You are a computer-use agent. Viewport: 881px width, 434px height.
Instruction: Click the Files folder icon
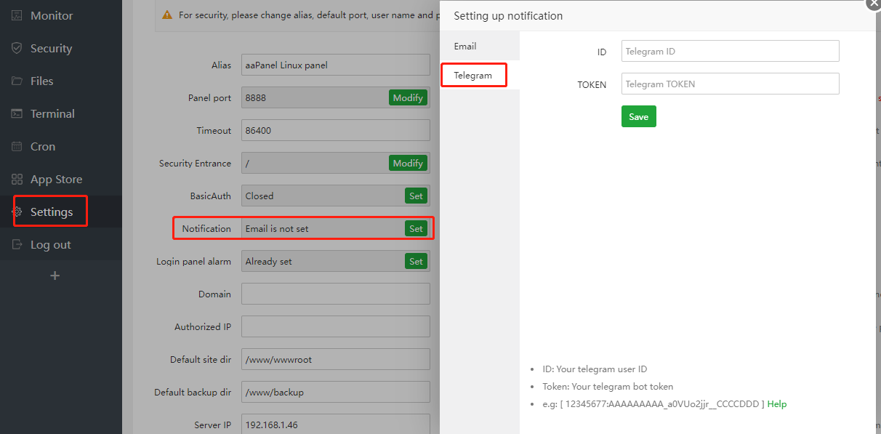click(17, 81)
